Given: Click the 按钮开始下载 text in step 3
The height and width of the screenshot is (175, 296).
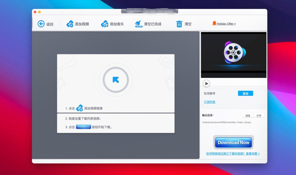Looking at the screenshot, I should [x=102, y=127].
